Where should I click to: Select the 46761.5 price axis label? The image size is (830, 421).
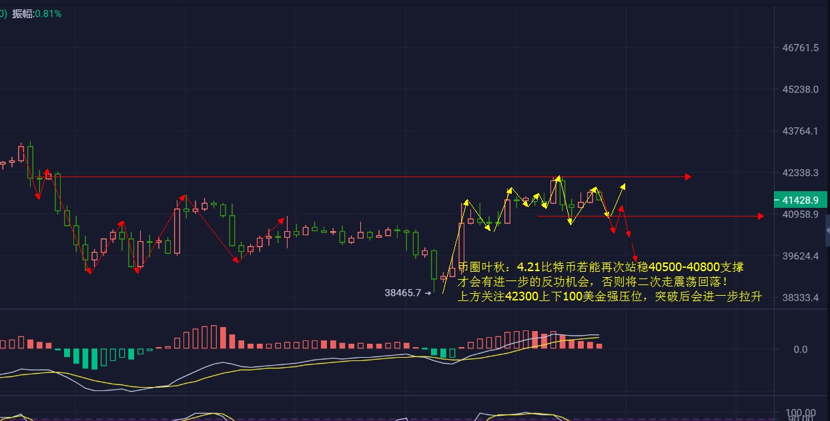pyautogui.click(x=801, y=48)
